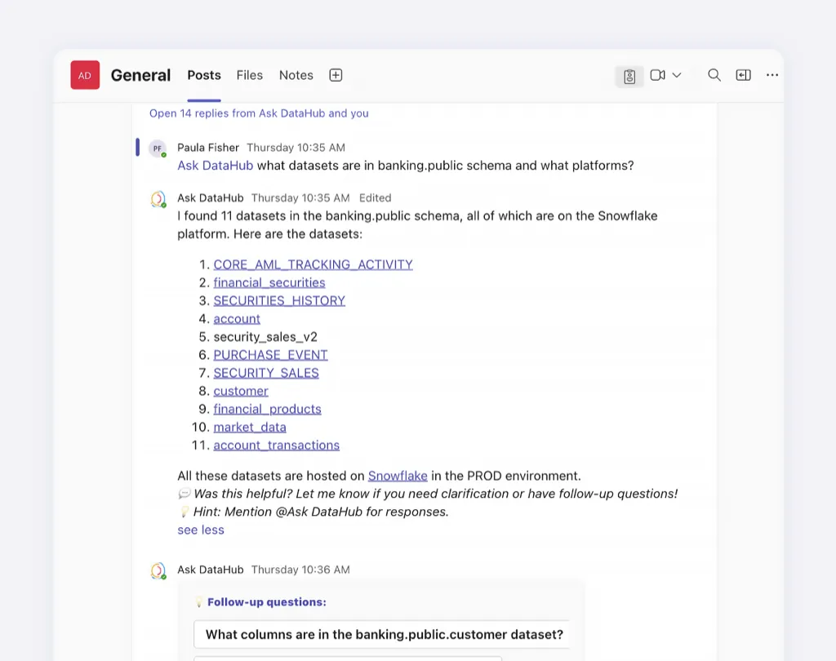
Task: Select the Posts tab
Action: point(204,75)
